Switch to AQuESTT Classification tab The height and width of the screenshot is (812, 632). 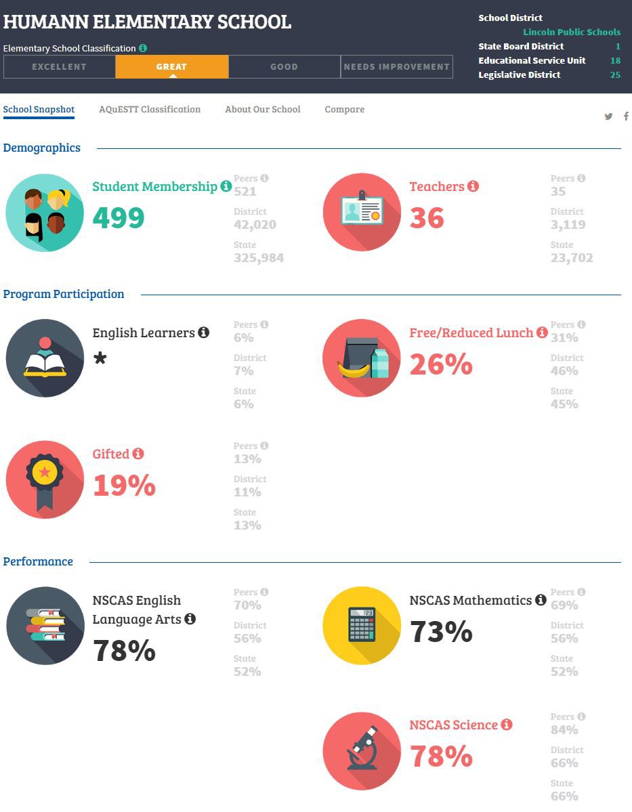pyautogui.click(x=150, y=109)
